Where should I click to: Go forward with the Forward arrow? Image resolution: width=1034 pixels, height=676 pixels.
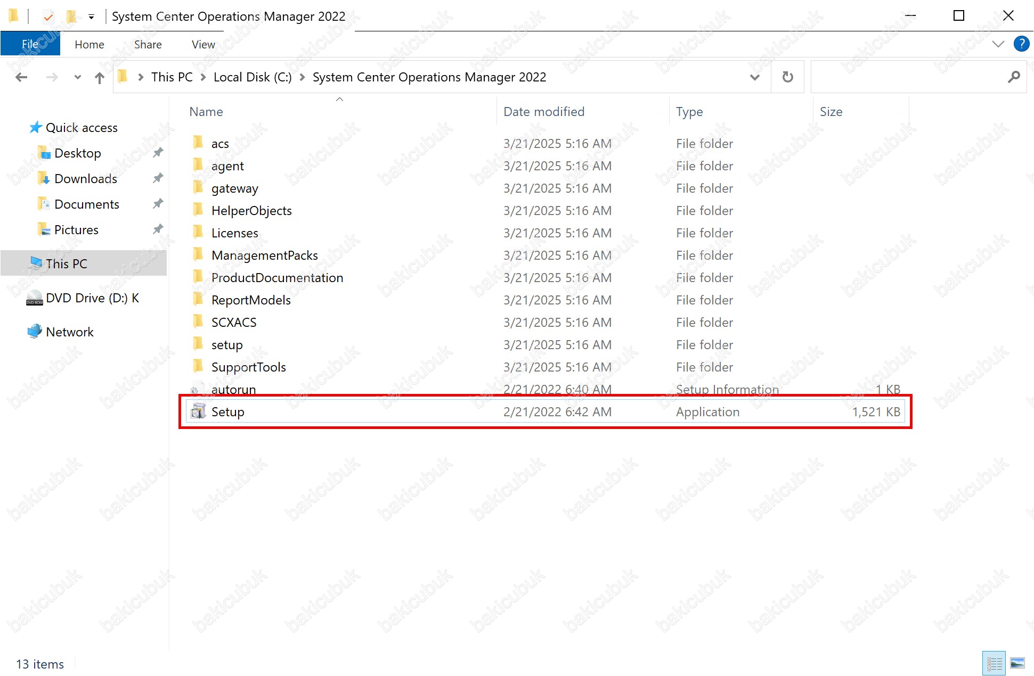tap(52, 77)
